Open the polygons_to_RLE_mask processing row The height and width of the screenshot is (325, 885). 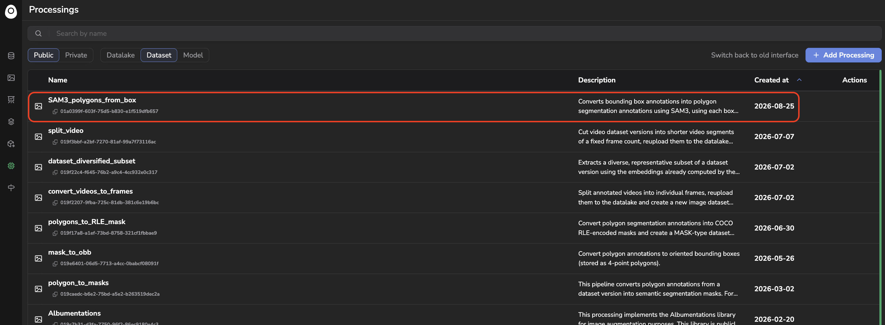click(x=453, y=228)
